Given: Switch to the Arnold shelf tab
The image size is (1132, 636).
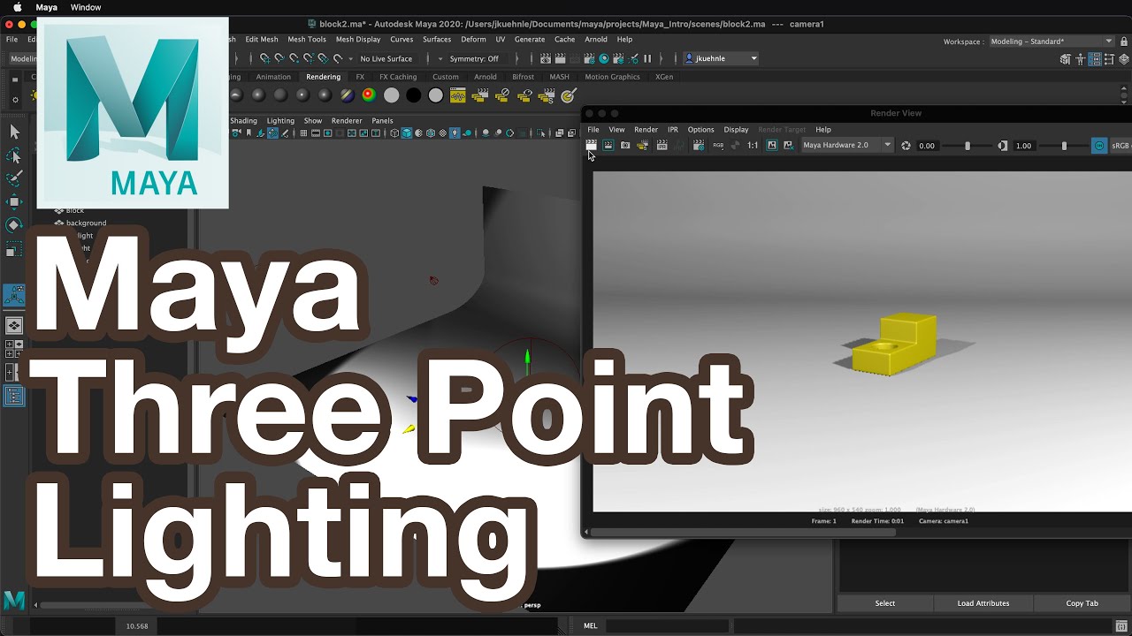Looking at the screenshot, I should coord(485,77).
